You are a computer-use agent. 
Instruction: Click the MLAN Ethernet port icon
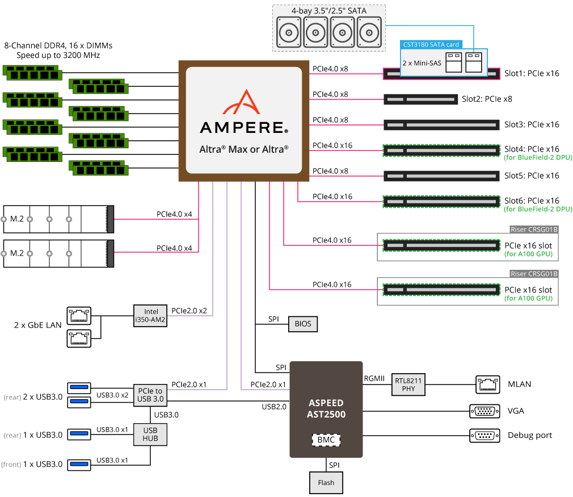[x=488, y=385]
